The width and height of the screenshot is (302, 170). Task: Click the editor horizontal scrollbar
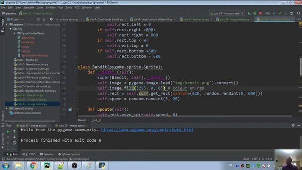[185, 117]
